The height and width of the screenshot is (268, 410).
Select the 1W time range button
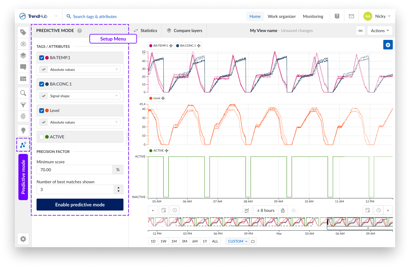[x=163, y=241]
